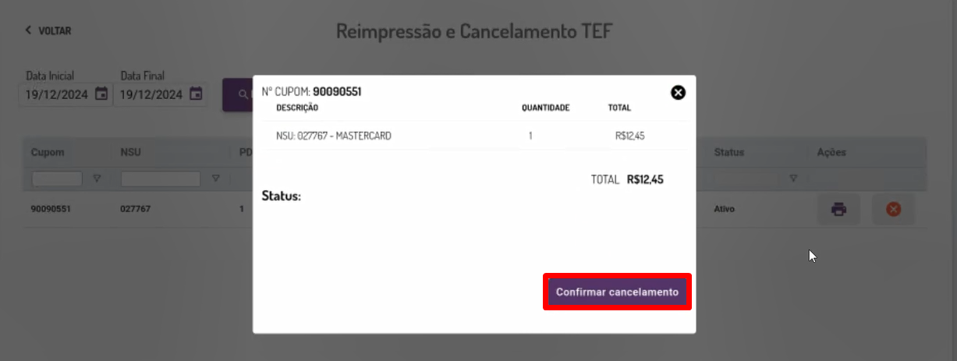This screenshot has width=957, height=361.
Task: Select the Cupom column header
Action: (48, 152)
